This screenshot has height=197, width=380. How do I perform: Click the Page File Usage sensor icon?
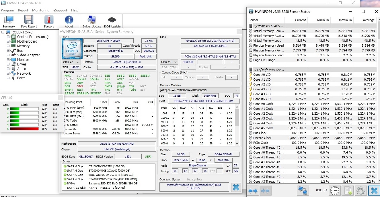pyautogui.click(x=251, y=60)
